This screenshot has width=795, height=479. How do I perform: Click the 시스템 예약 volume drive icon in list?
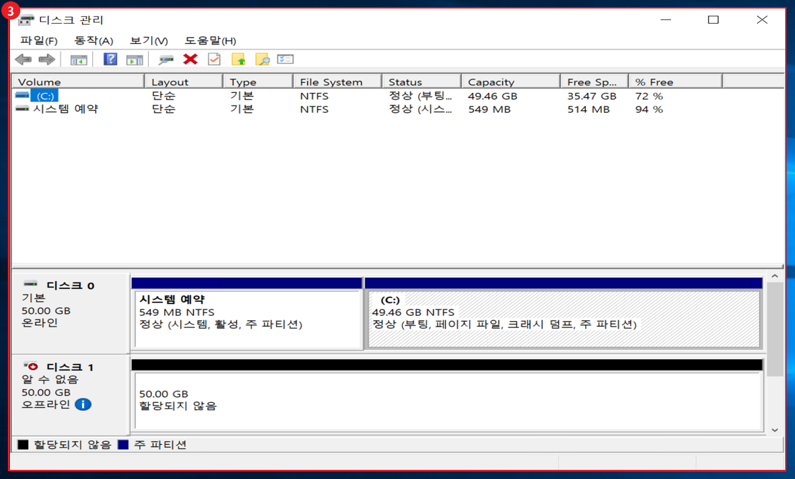pyautogui.click(x=22, y=109)
